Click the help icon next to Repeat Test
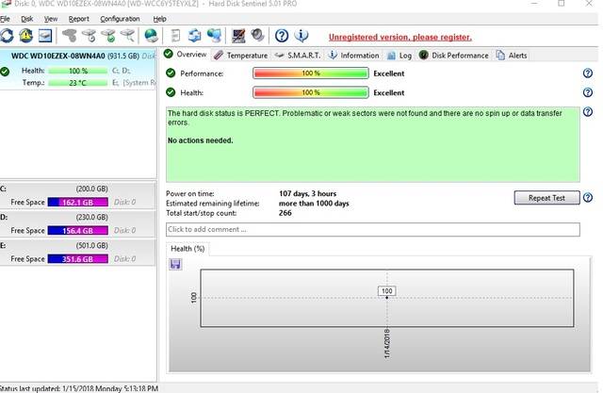Screen dimensions: 603x393 coord(588,198)
